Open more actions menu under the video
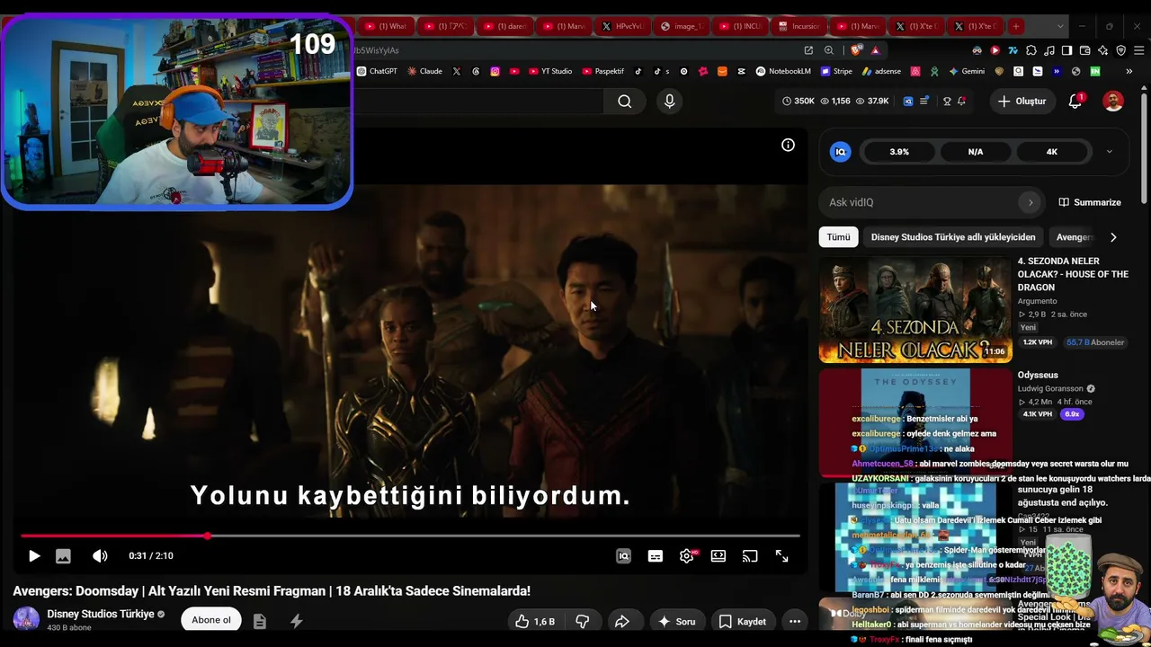This screenshot has width=1151, height=647. click(795, 621)
